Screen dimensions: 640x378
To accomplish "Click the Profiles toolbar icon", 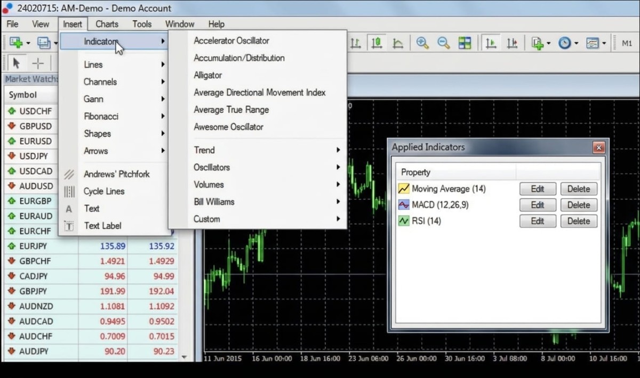I will [x=43, y=43].
